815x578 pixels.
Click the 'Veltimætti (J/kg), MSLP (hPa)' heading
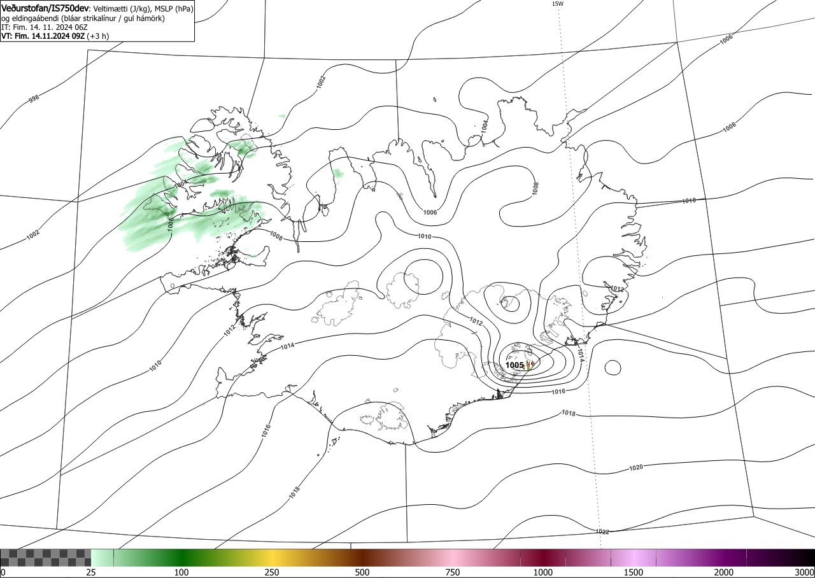point(143,10)
